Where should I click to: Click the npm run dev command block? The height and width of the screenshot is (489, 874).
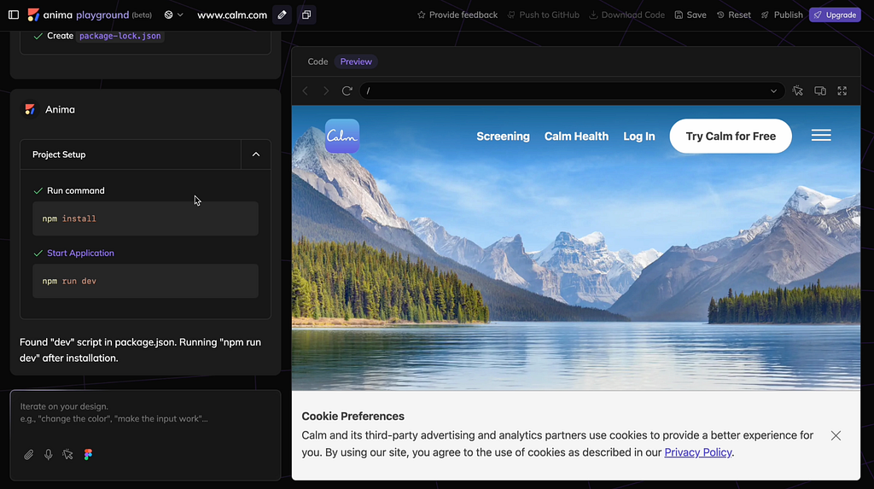pyautogui.click(x=145, y=281)
